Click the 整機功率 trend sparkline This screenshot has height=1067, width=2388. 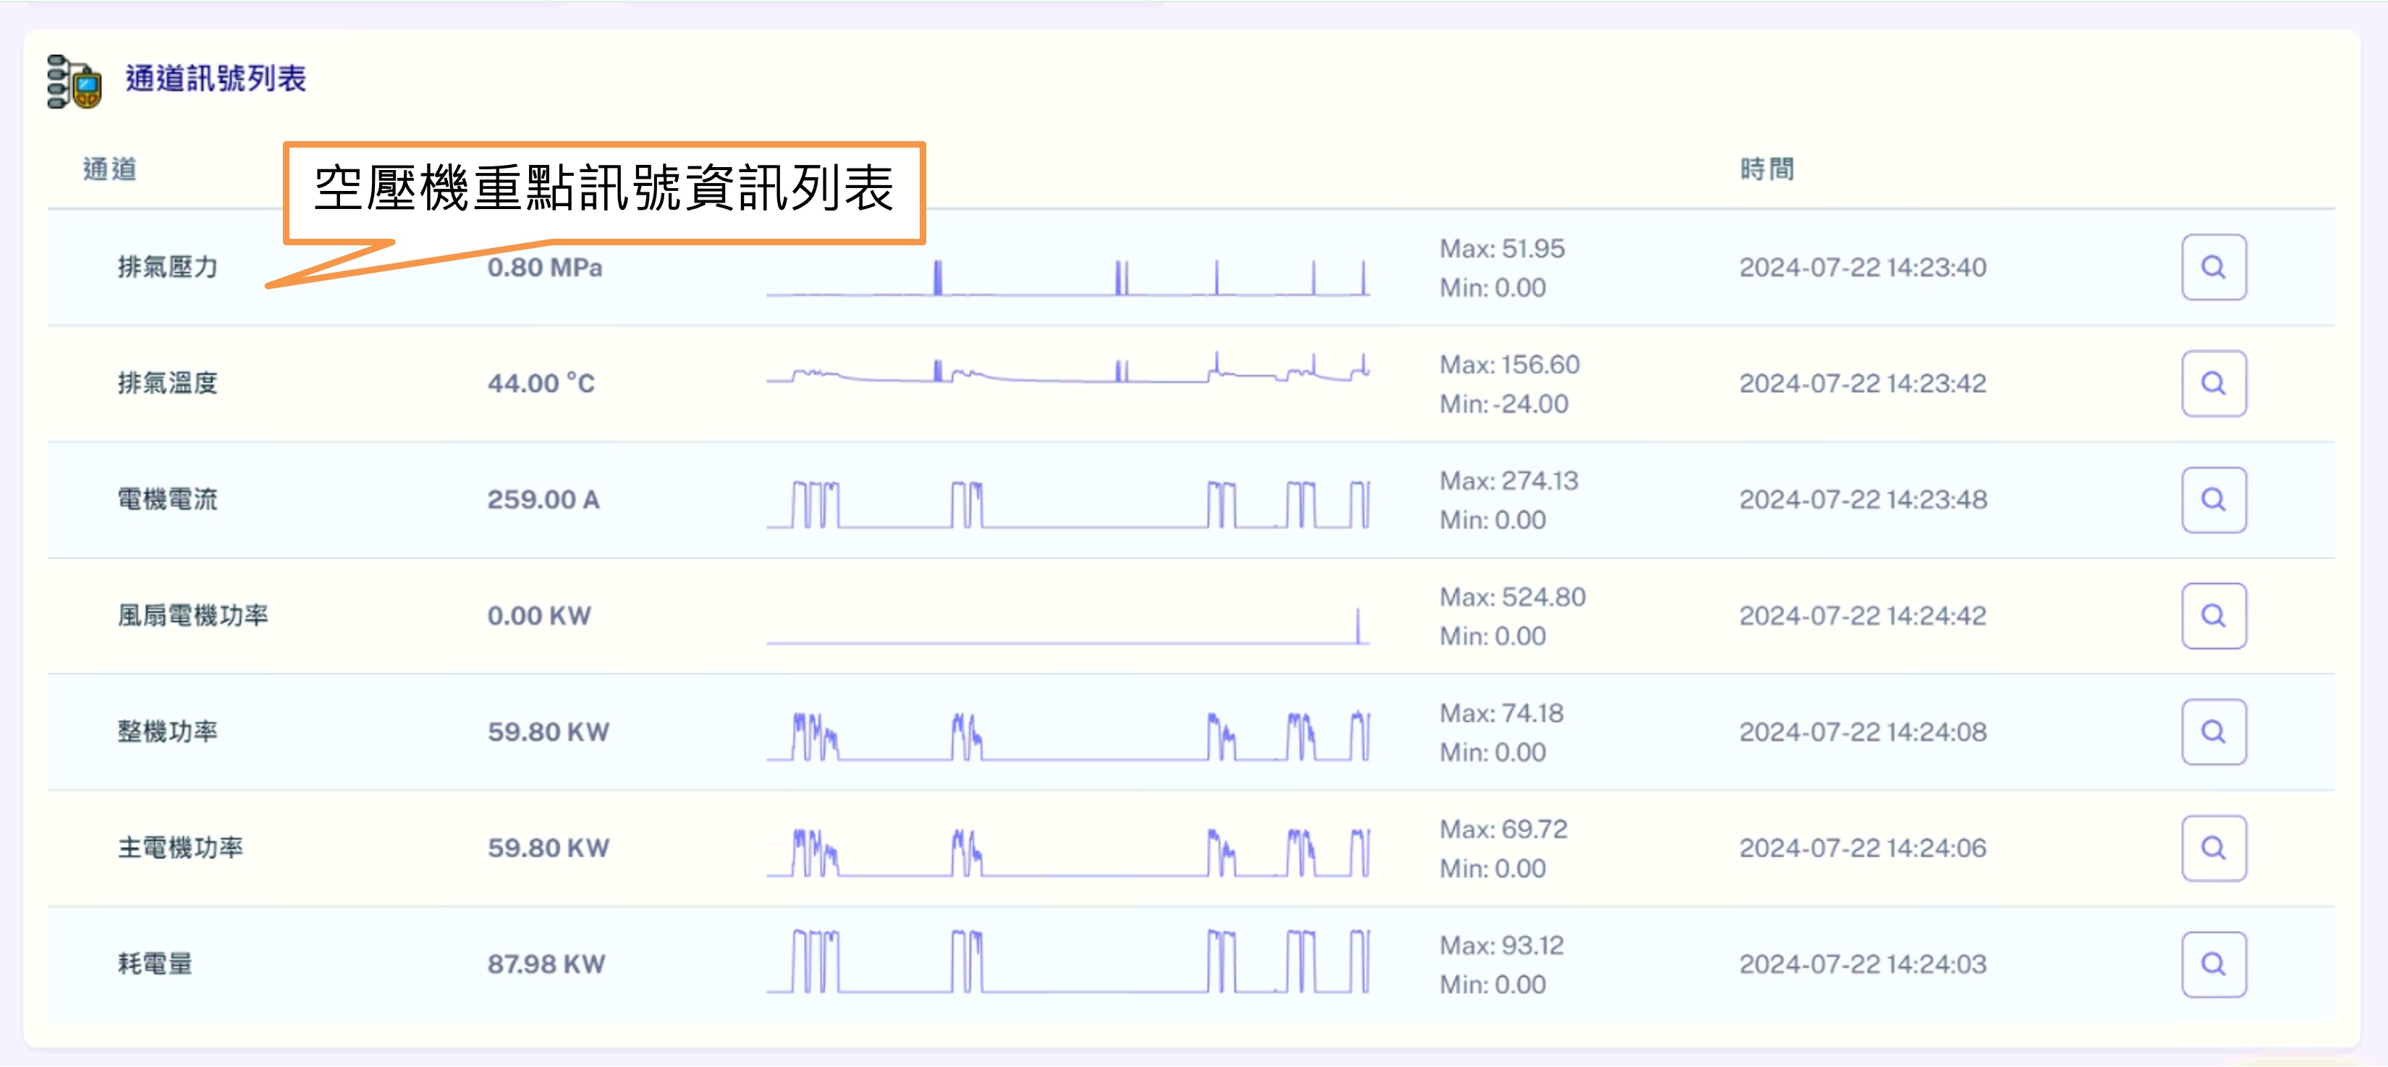(1067, 736)
